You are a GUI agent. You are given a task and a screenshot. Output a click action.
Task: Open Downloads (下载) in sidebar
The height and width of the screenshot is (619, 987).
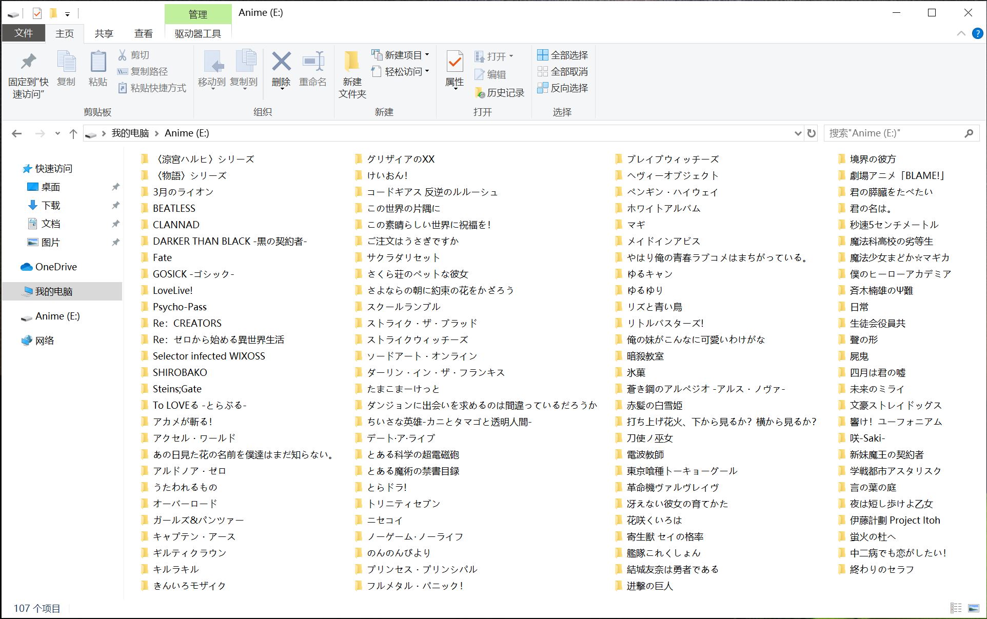[44, 205]
